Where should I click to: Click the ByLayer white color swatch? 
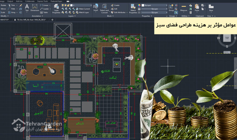(x=143, y=5)
